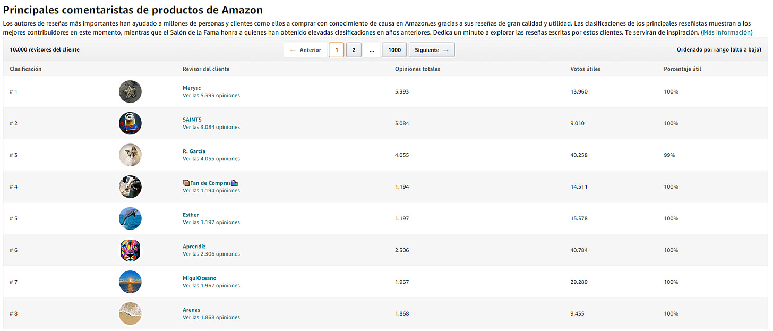Open Merysc's star avatar image
This screenshot has width=773, height=331.
pyautogui.click(x=130, y=91)
